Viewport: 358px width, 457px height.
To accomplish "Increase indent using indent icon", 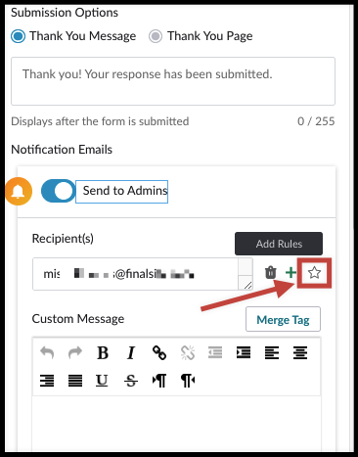I will click(244, 352).
